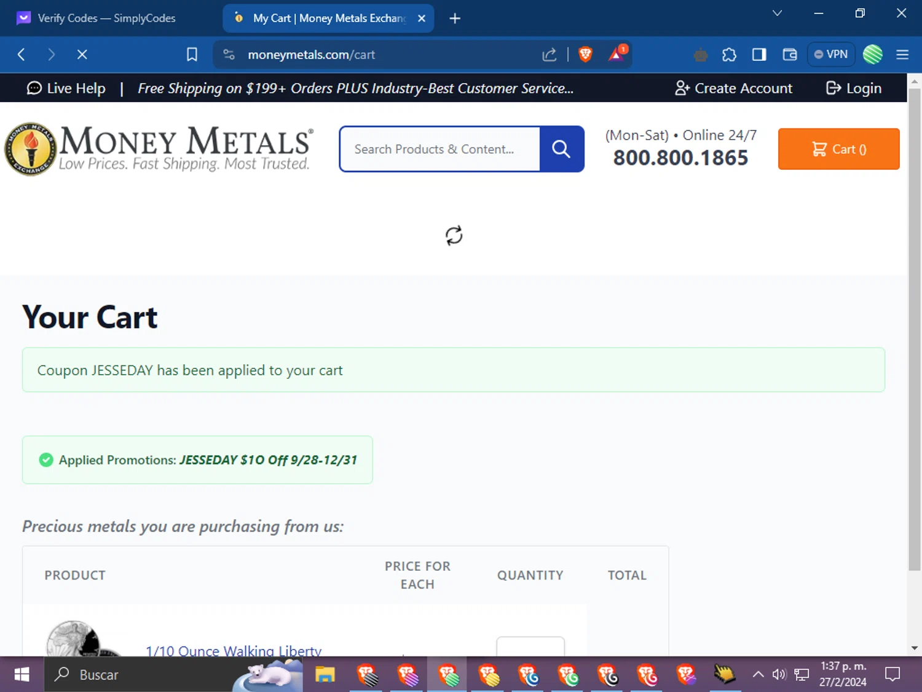This screenshot has height=692, width=922.
Task: Open the browser hamburger menu
Action: (902, 55)
